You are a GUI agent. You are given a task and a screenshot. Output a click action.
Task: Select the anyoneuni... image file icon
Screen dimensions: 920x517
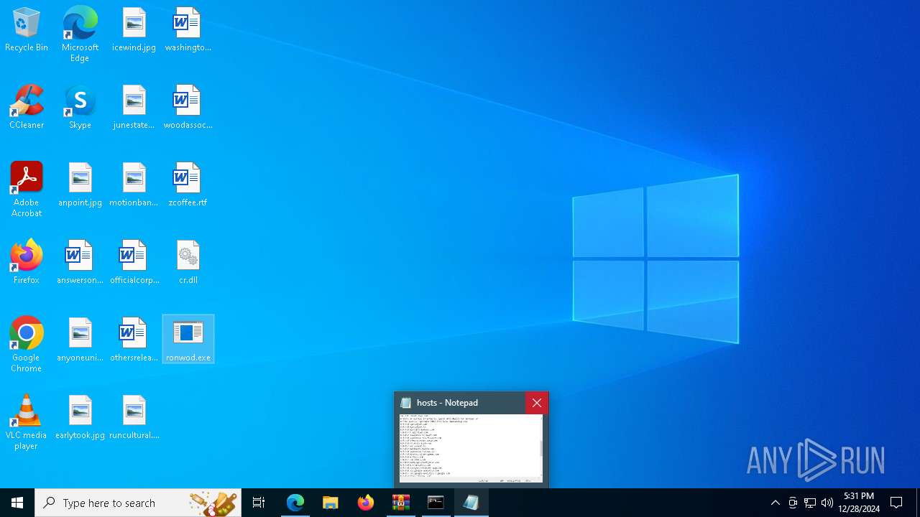pos(80,340)
